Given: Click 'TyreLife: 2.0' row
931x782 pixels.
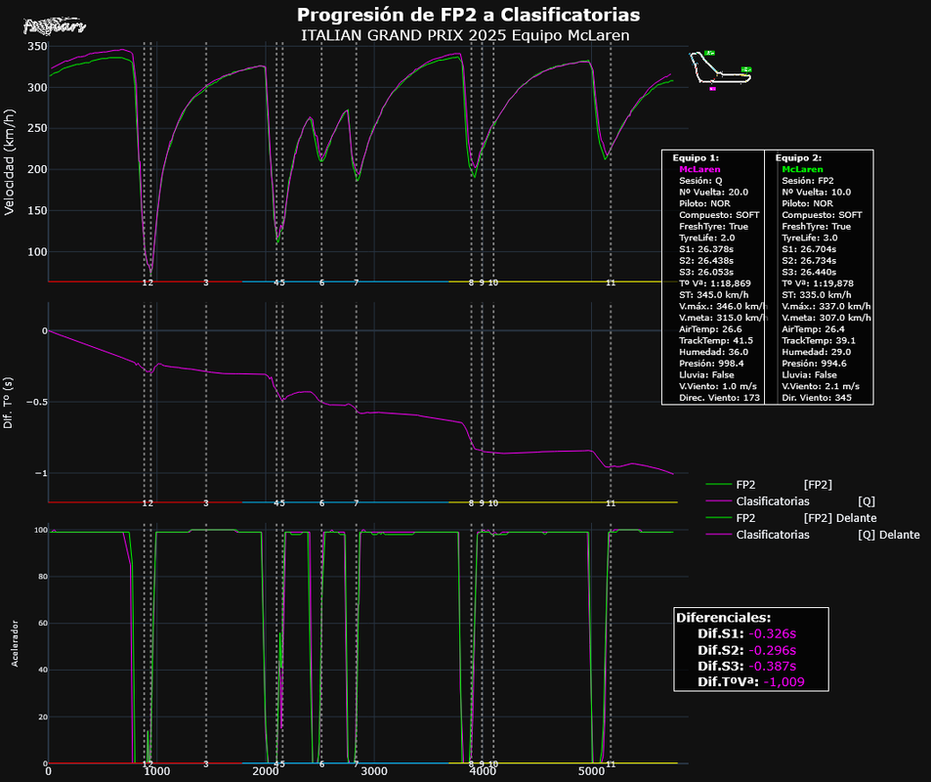Looking at the screenshot, I should (x=706, y=238).
